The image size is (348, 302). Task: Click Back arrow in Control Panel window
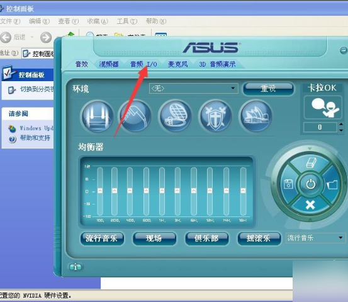[6, 37]
